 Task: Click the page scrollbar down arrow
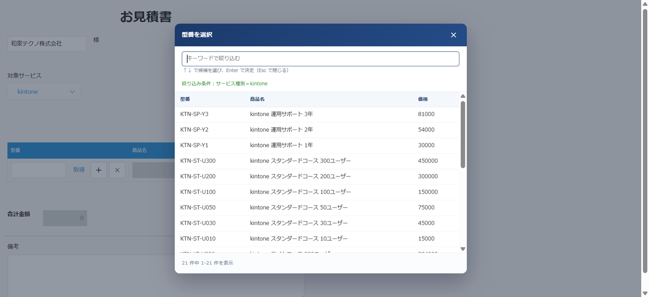point(644,293)
